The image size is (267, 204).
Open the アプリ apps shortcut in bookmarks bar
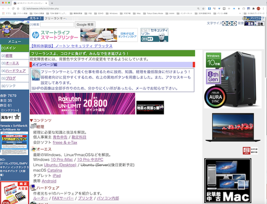click(x=7, y=13)
